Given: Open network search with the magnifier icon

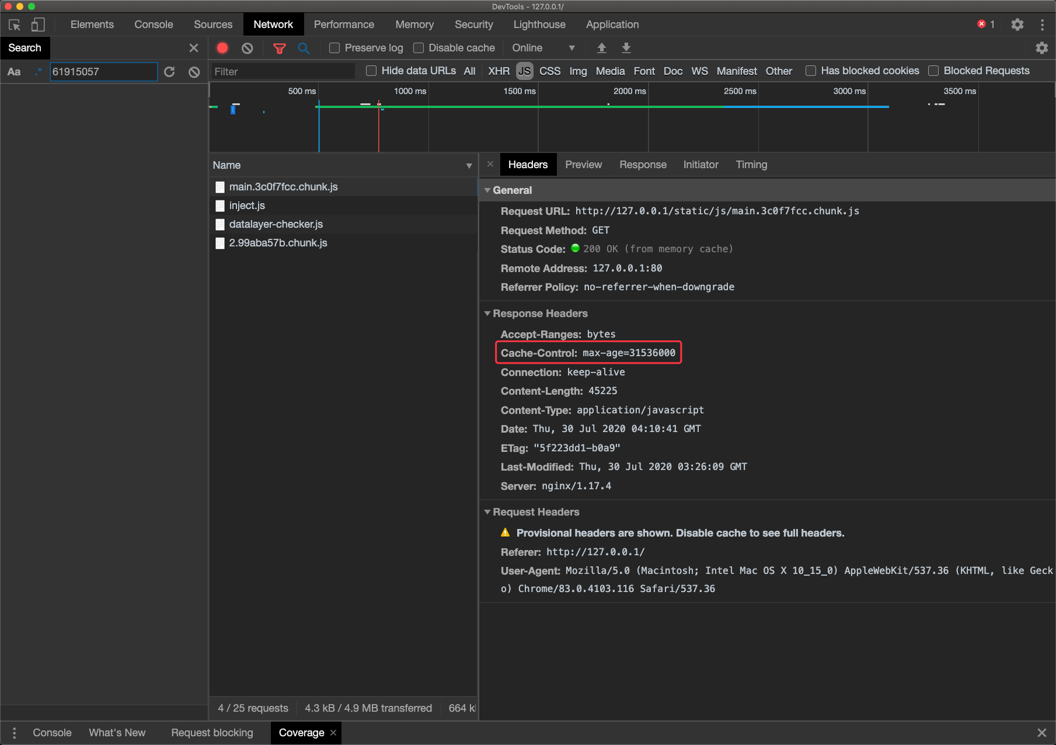Looking at the screenshot, I should pos(303,48).
